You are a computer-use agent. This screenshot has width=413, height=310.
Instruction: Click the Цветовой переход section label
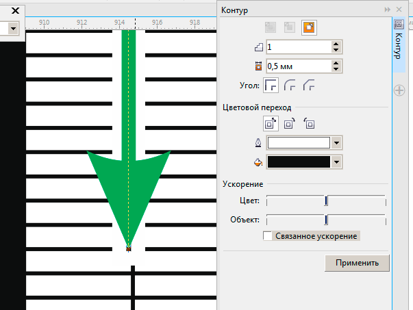coord(257,107)
